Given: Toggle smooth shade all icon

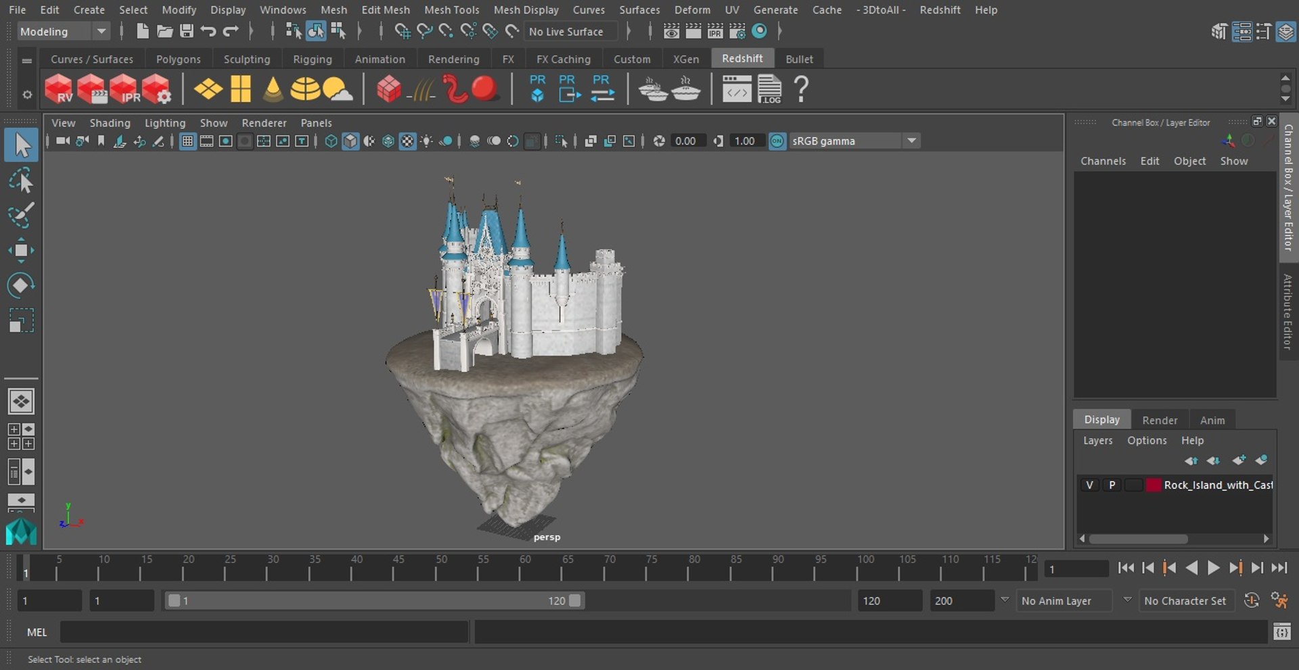Looking at the screenshot, I should [x=350, y=141].
